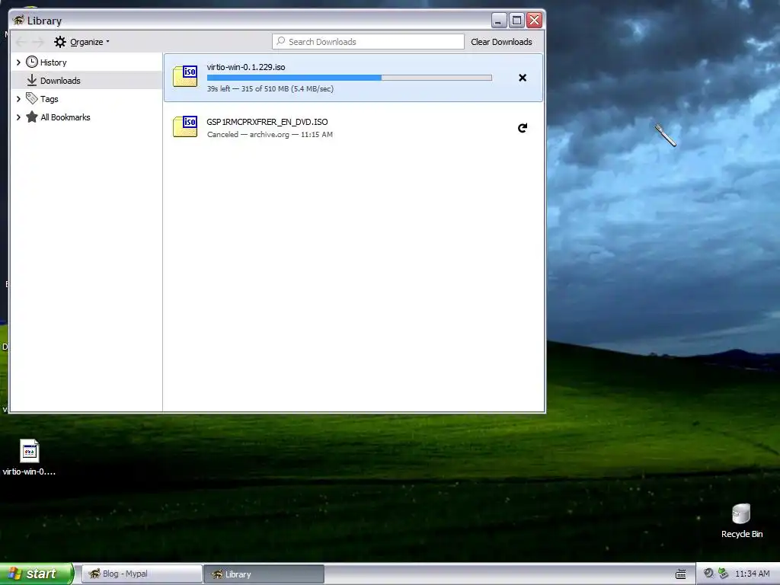Open the Organize gear menu

82,42
